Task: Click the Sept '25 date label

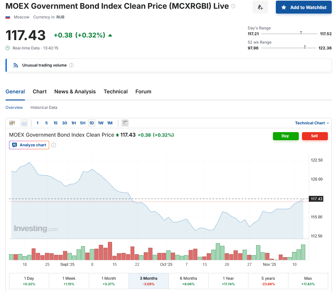Action: point(67,265)
